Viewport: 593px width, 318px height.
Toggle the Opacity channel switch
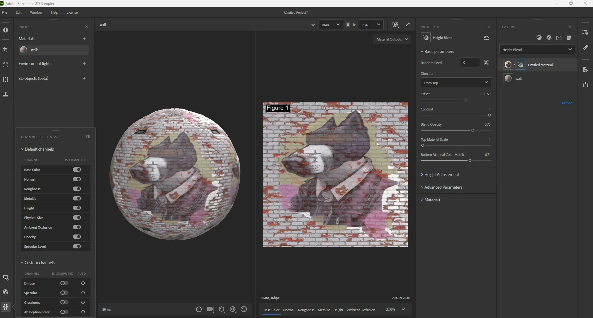[x=77, y=237]
